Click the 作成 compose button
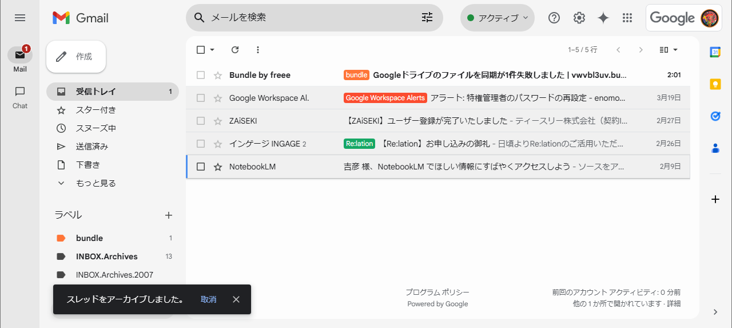Viewport: 732px width, 328px height. click(76, 57)
